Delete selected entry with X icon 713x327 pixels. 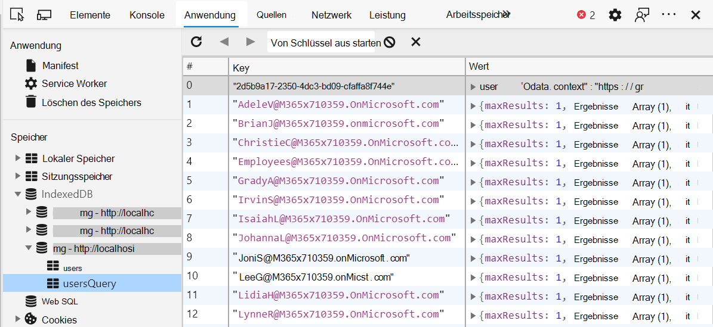[416, 42]
